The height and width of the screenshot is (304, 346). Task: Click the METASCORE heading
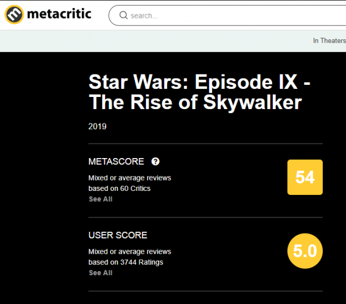click(116, 162)
